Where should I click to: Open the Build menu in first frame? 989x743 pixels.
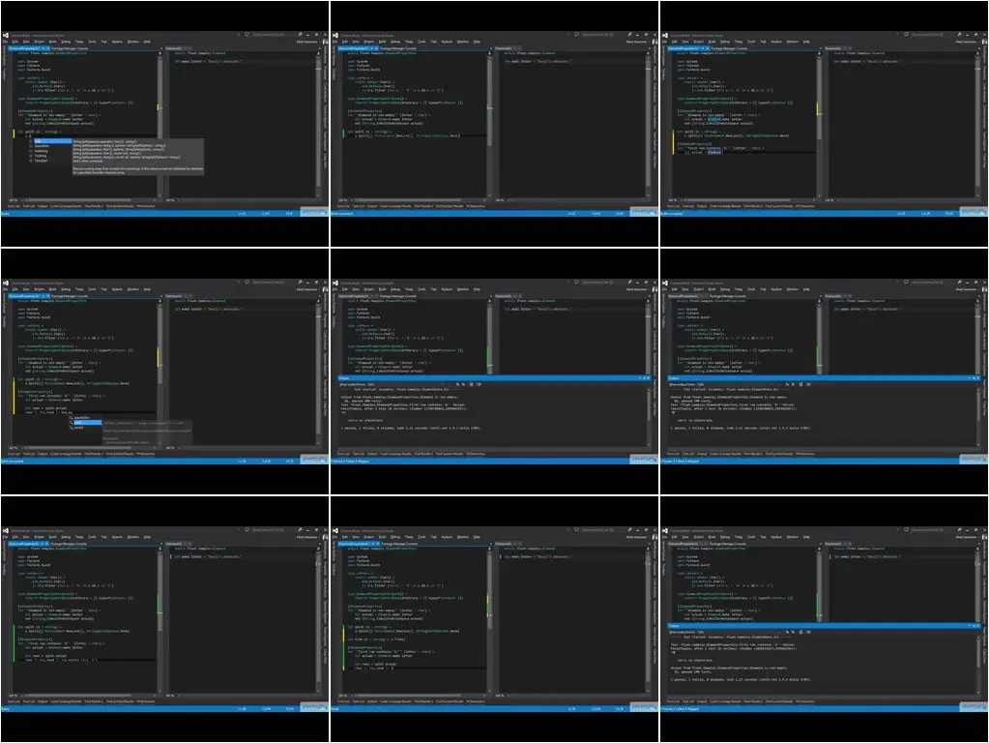[x=53, y=42]
